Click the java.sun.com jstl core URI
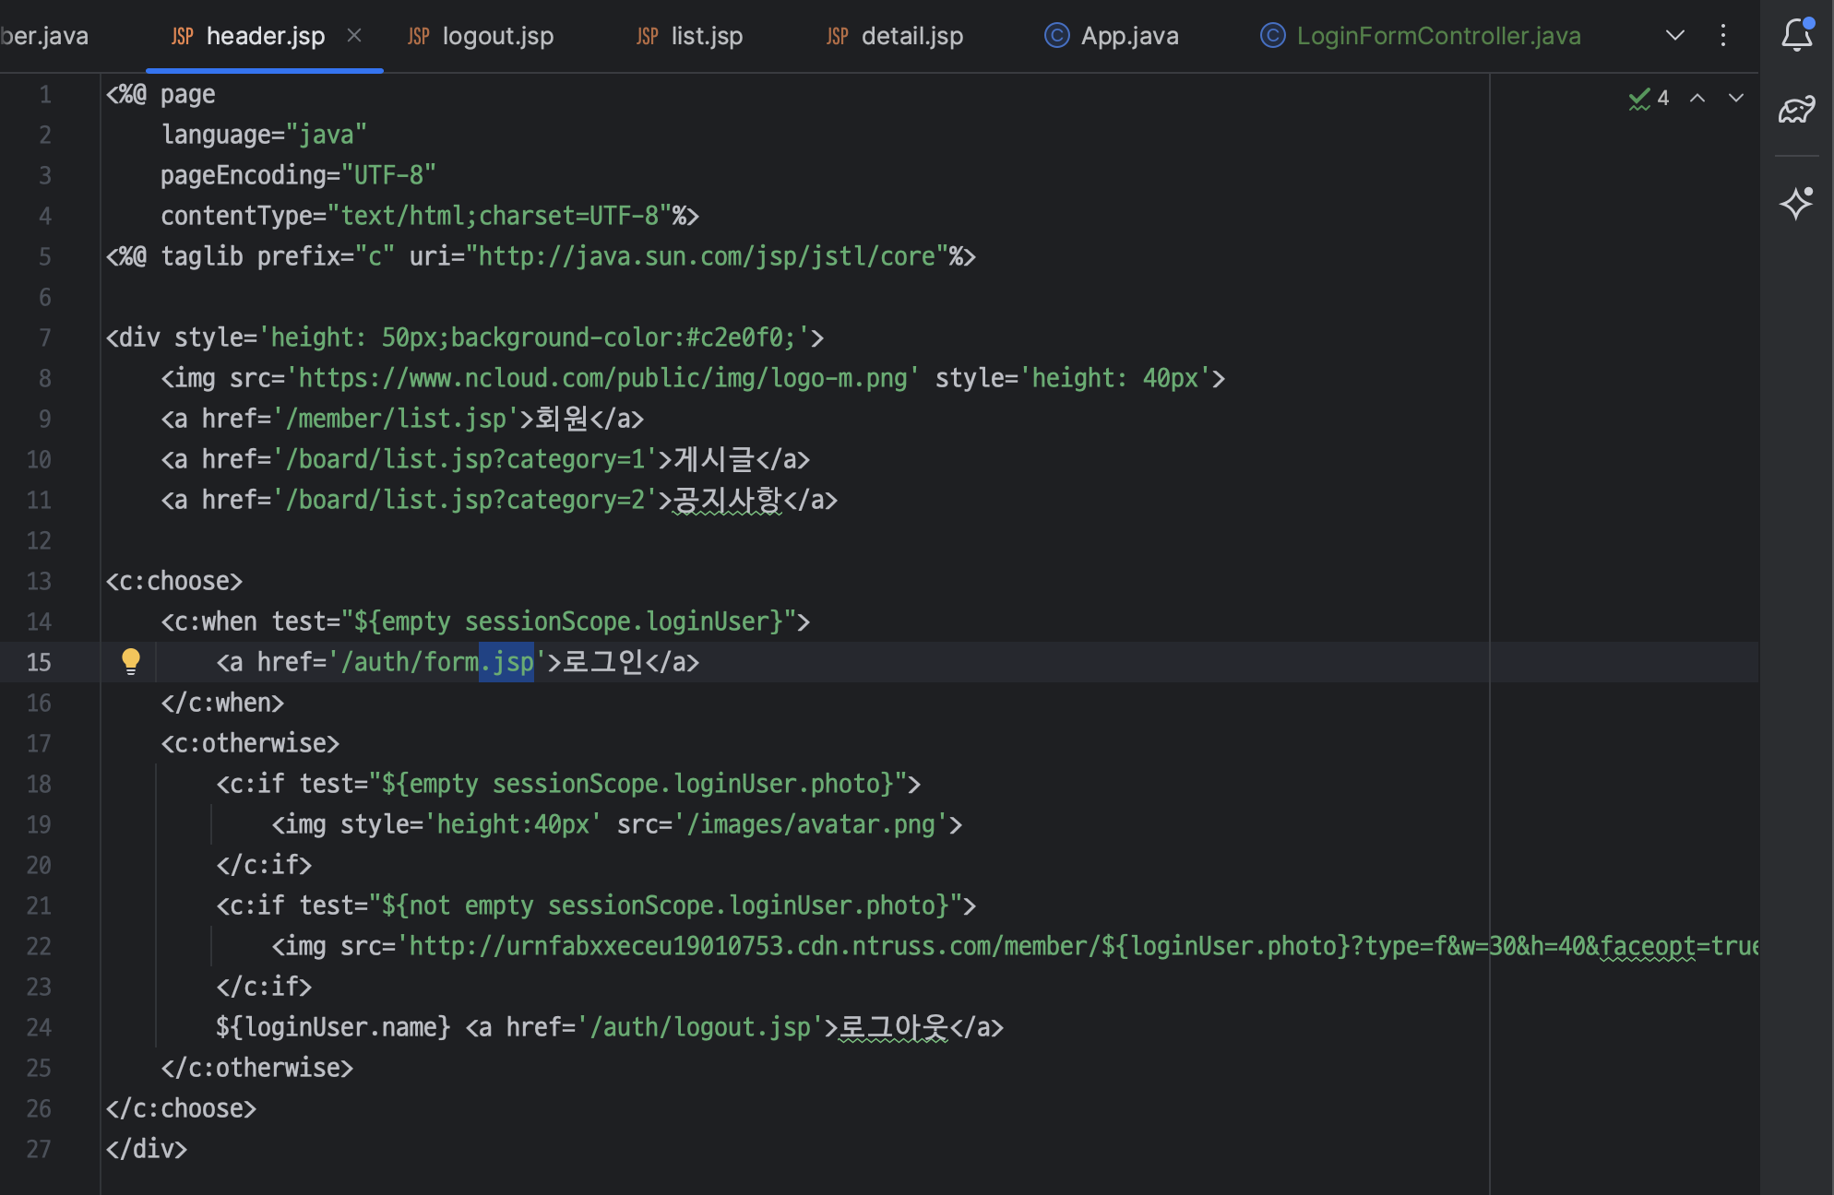1834x1195 pixels. pyautogui.click(x=706, y=256)
